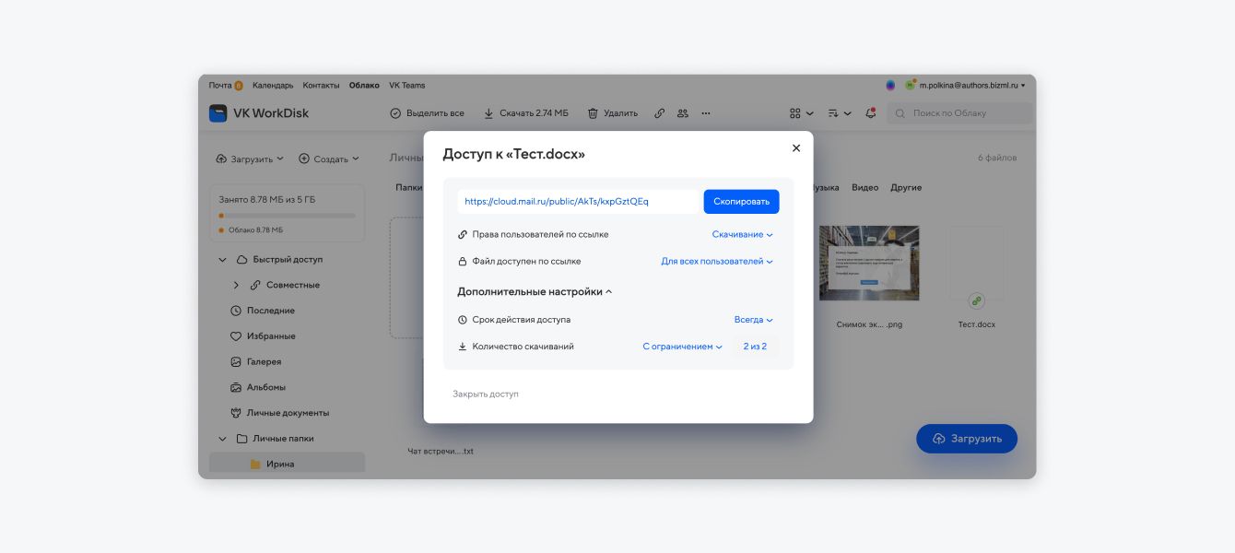This screenshot has width=1235, height=553.
Task: Open the Для всех пользователей dropdown
Action: click(716, 262)
